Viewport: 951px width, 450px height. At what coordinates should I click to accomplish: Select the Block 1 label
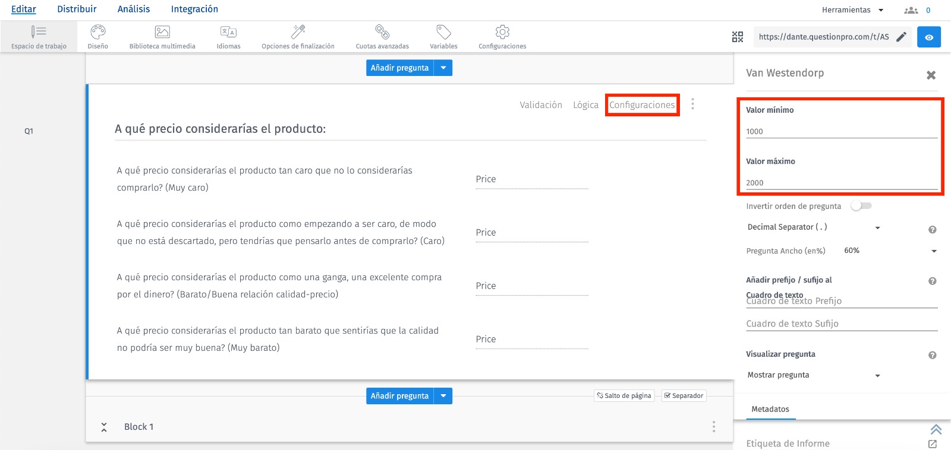[138, 427]
